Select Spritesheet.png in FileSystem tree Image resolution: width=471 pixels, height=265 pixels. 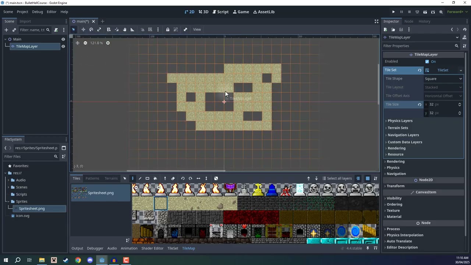coord(32,209)
